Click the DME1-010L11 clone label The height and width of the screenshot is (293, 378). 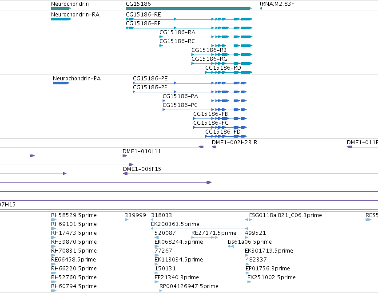click(x=142, y=151)
